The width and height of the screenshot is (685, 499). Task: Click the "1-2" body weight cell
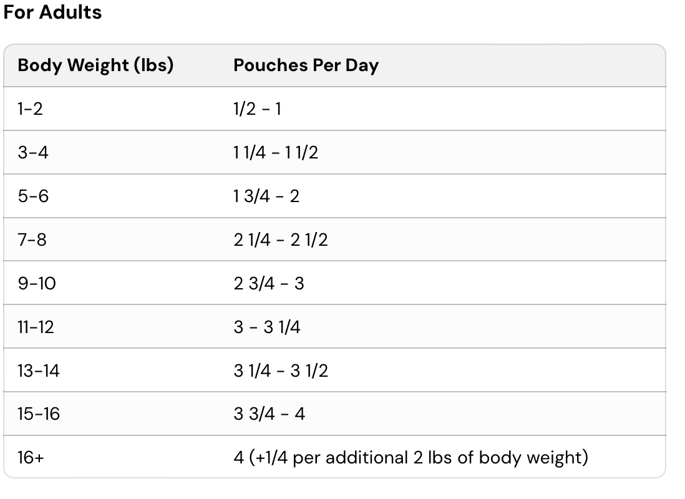pos(30,109)
